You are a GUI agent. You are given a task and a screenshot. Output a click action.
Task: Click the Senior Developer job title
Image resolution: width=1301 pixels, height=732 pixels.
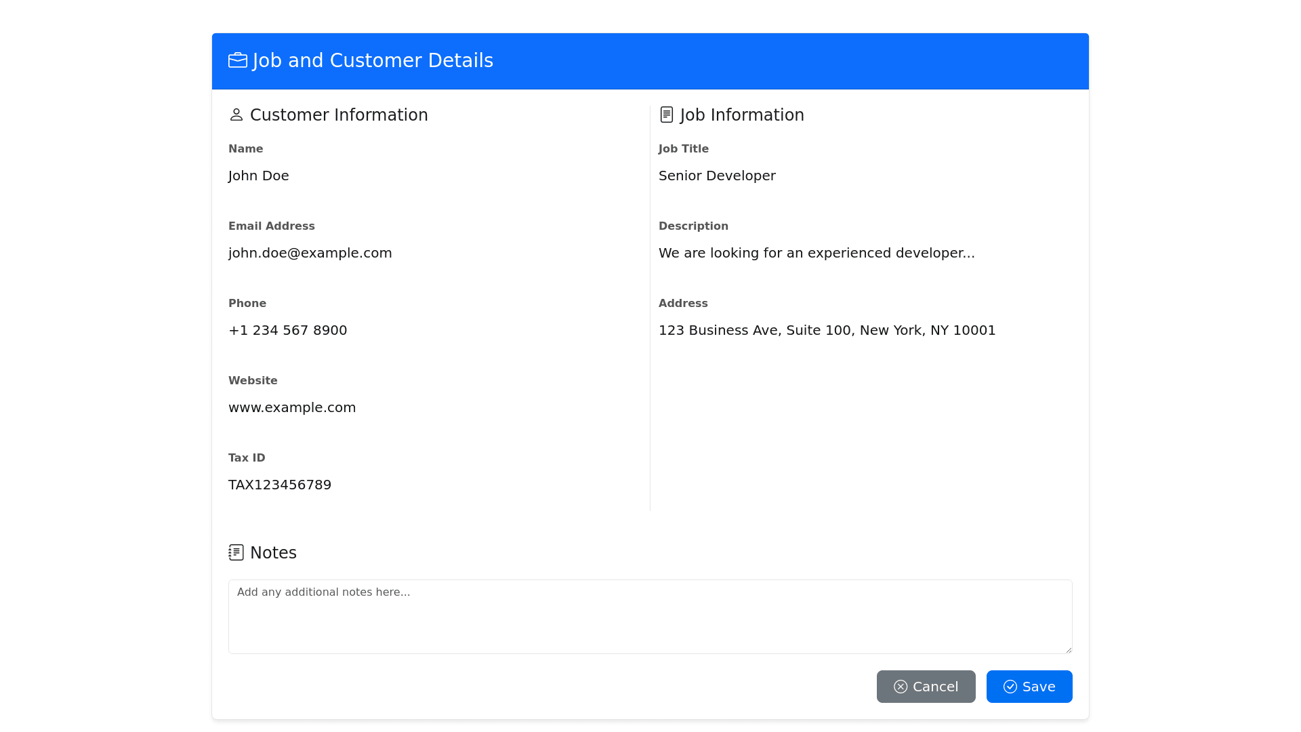click(x=716, y=176)
